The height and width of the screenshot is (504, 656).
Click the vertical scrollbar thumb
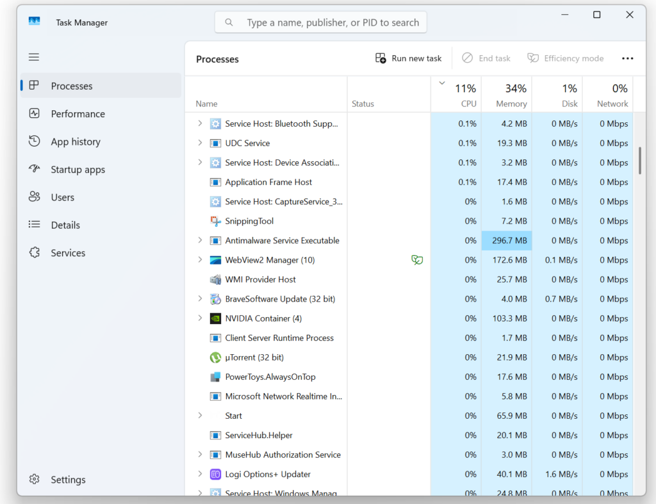639,160
